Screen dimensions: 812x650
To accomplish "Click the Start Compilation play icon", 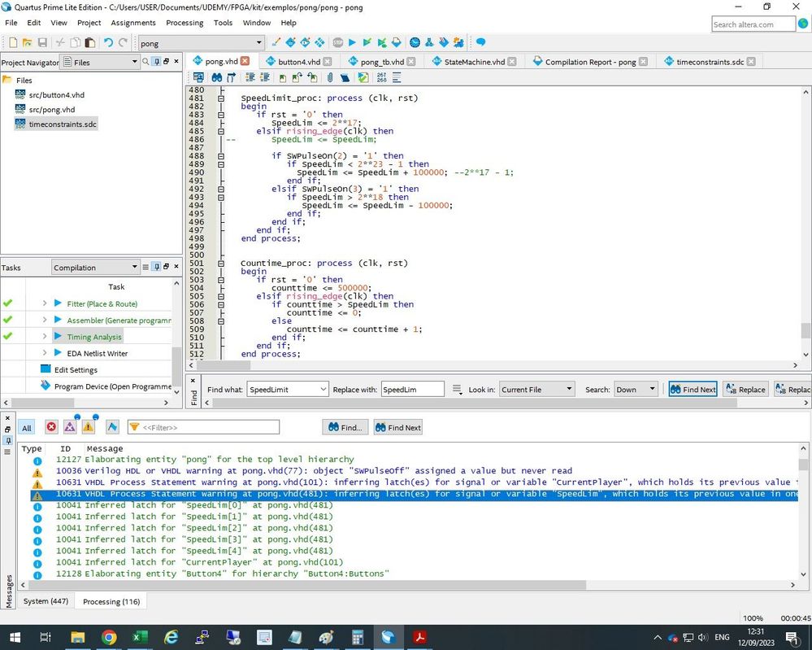I will coord(352,42).
